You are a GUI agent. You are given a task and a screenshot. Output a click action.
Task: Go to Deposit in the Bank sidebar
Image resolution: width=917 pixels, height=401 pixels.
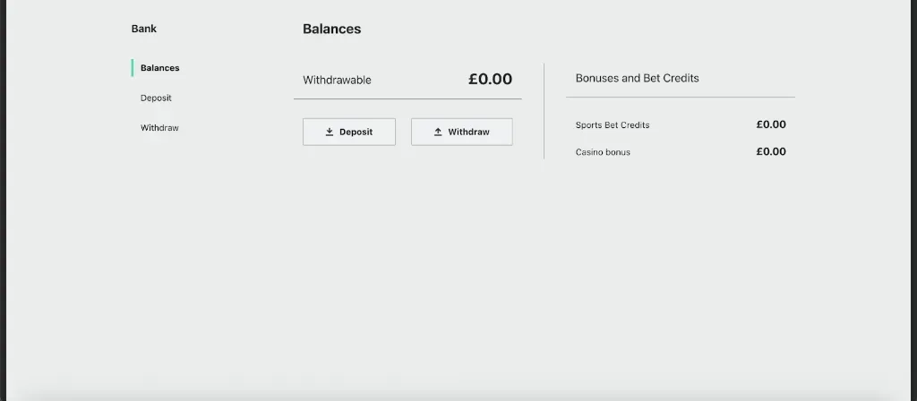(x=156, y=98)
